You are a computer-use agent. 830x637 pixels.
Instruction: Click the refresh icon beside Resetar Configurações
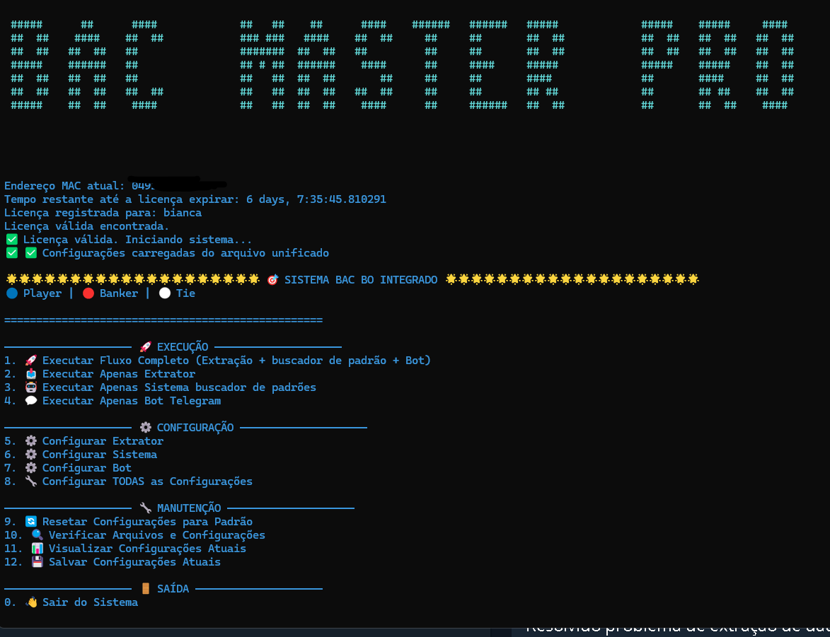coord(30,522)
